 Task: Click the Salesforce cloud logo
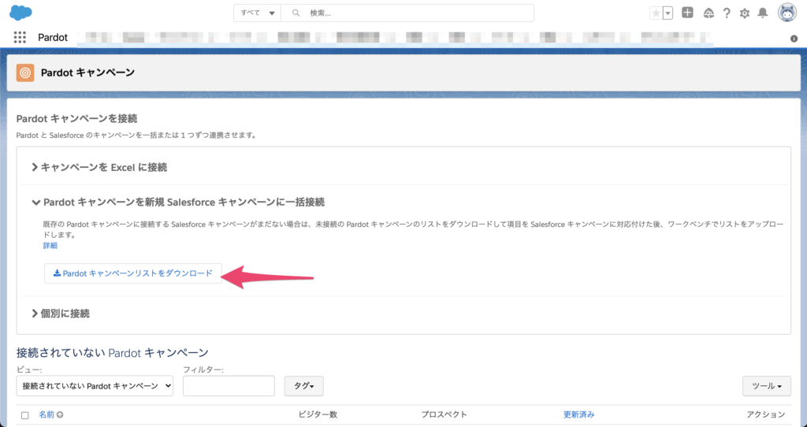pos(20,13)
